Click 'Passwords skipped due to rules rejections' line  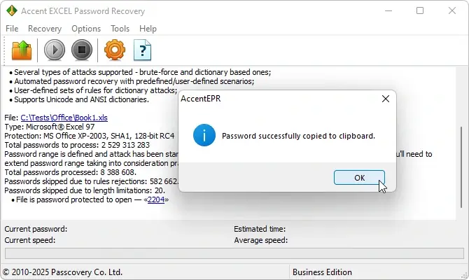[91, 181]
